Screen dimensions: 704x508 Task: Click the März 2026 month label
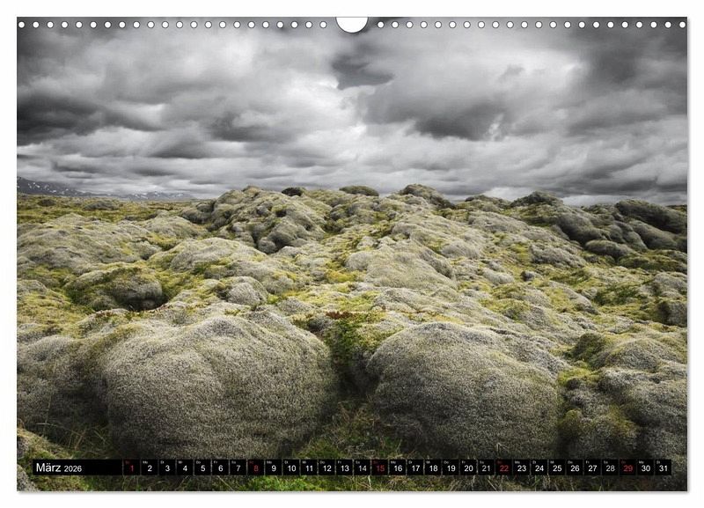coord(59,468)
